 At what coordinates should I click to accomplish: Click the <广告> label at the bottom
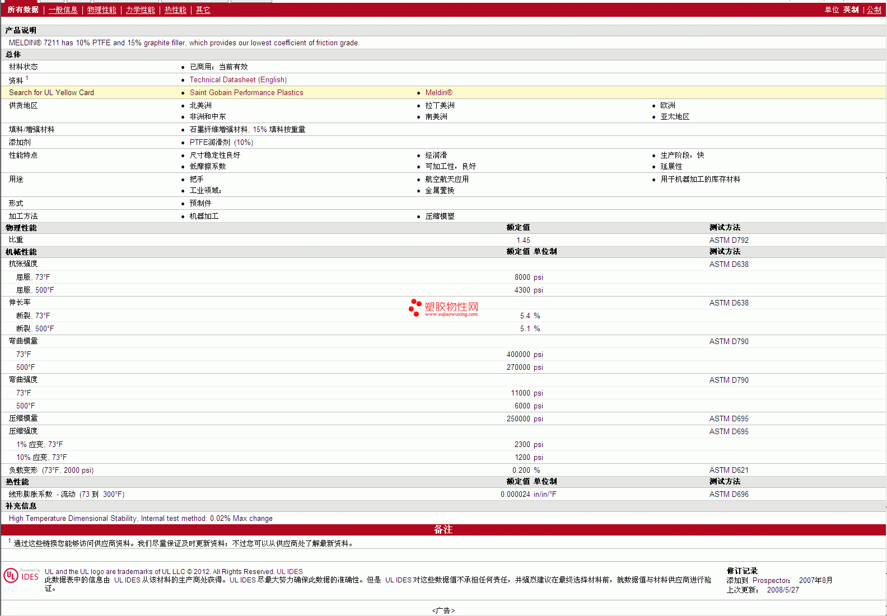444,610
